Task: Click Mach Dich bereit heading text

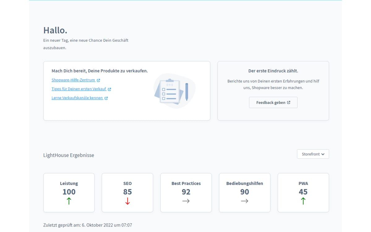Action: point(100,71)
